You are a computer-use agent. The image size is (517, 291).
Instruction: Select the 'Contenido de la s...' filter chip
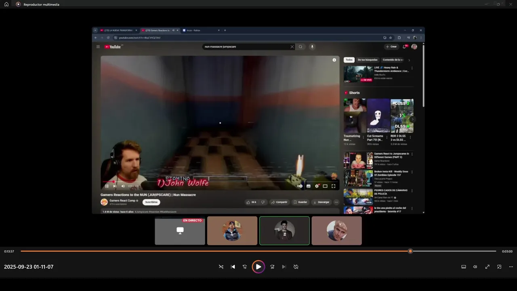click(393, 60)
